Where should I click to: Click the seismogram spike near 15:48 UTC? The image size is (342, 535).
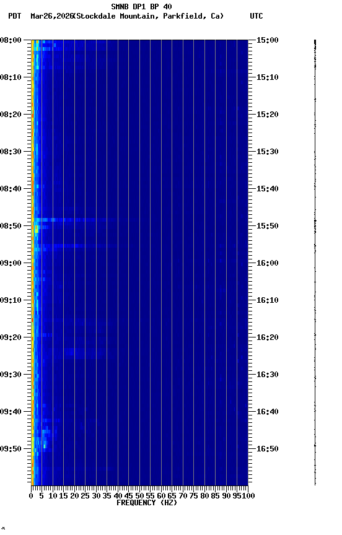point(315,221)
